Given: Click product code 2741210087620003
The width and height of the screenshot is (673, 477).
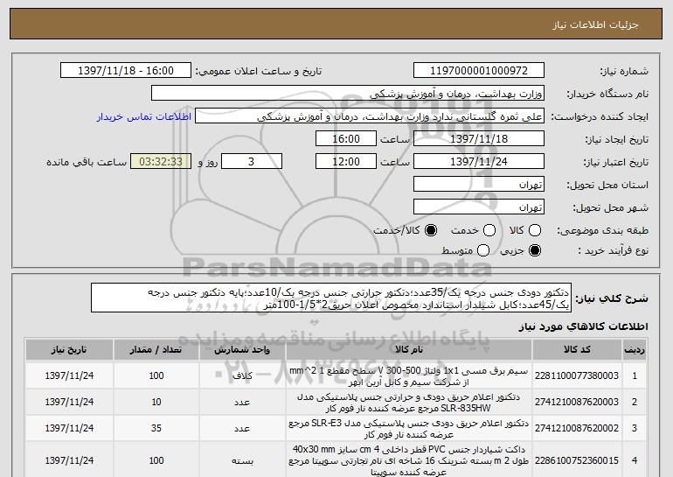Looking at the screenshot, I should click(577, 403).
